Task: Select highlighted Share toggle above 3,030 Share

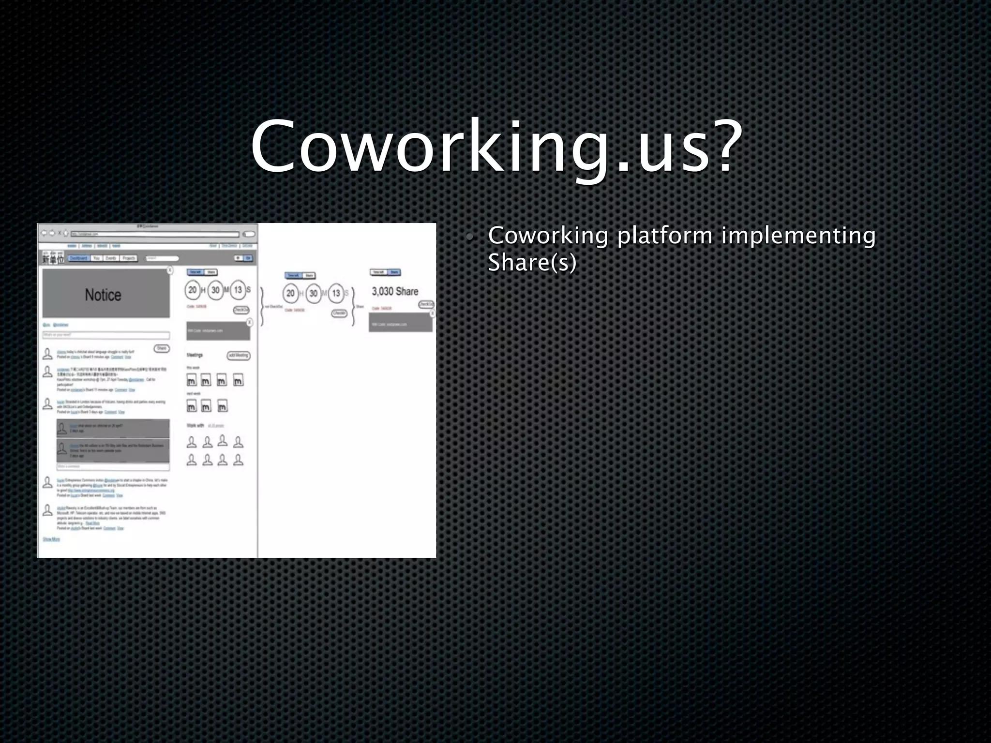Action: [394, 272]
